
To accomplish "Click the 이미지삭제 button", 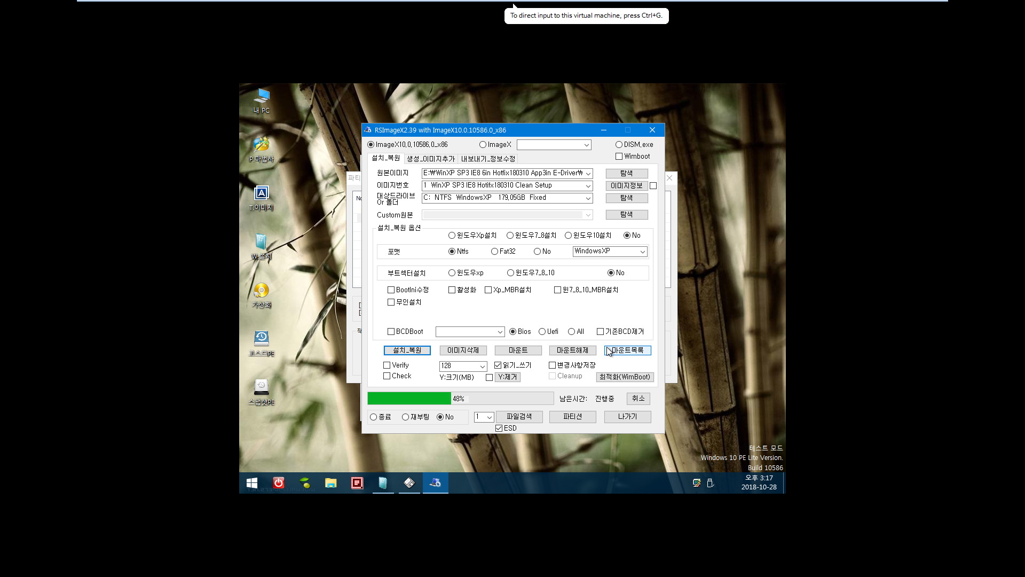I will click(x=463, y=350).
